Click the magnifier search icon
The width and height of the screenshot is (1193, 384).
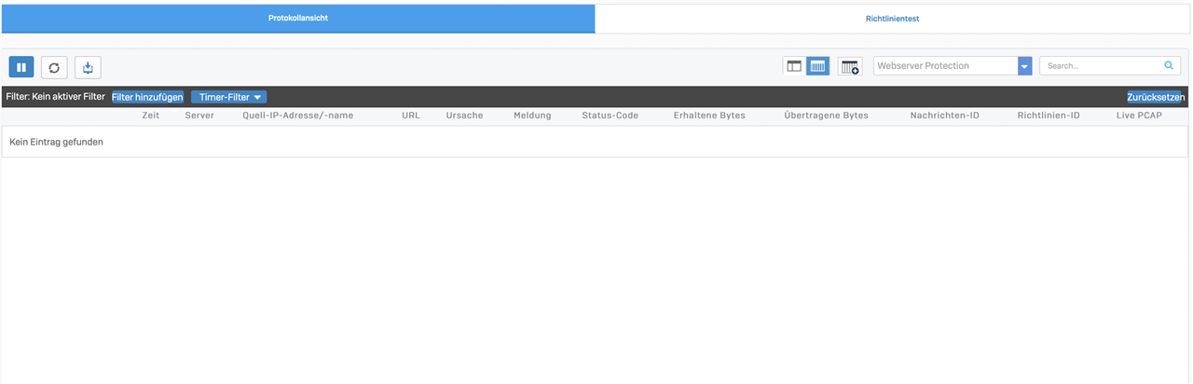pos(1169,66)
